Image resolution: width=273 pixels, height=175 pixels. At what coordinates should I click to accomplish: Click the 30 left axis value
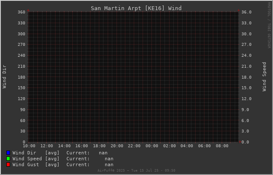(x=23, y=131)
